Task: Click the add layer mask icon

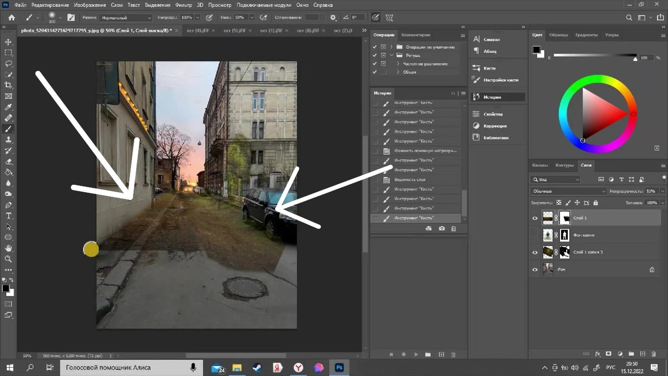Action: click(608, 354)
